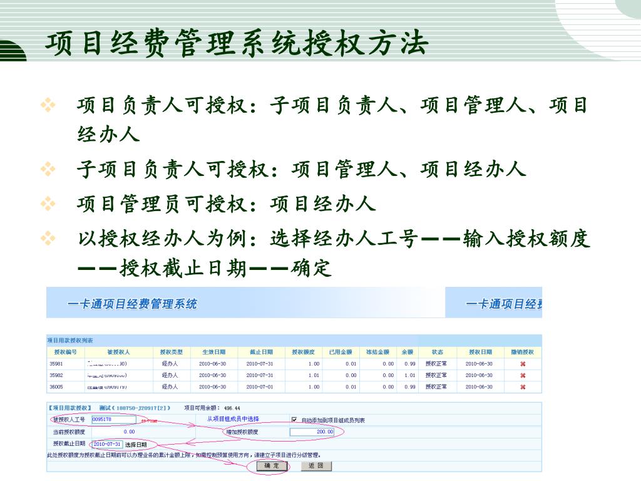641x481 pixels.
Task: Revoke authorization 35981 with its red X
Action: point(523,364)
